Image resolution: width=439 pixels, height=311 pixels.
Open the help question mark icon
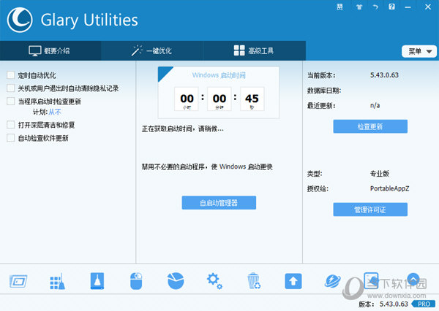(x=391, y=7)
